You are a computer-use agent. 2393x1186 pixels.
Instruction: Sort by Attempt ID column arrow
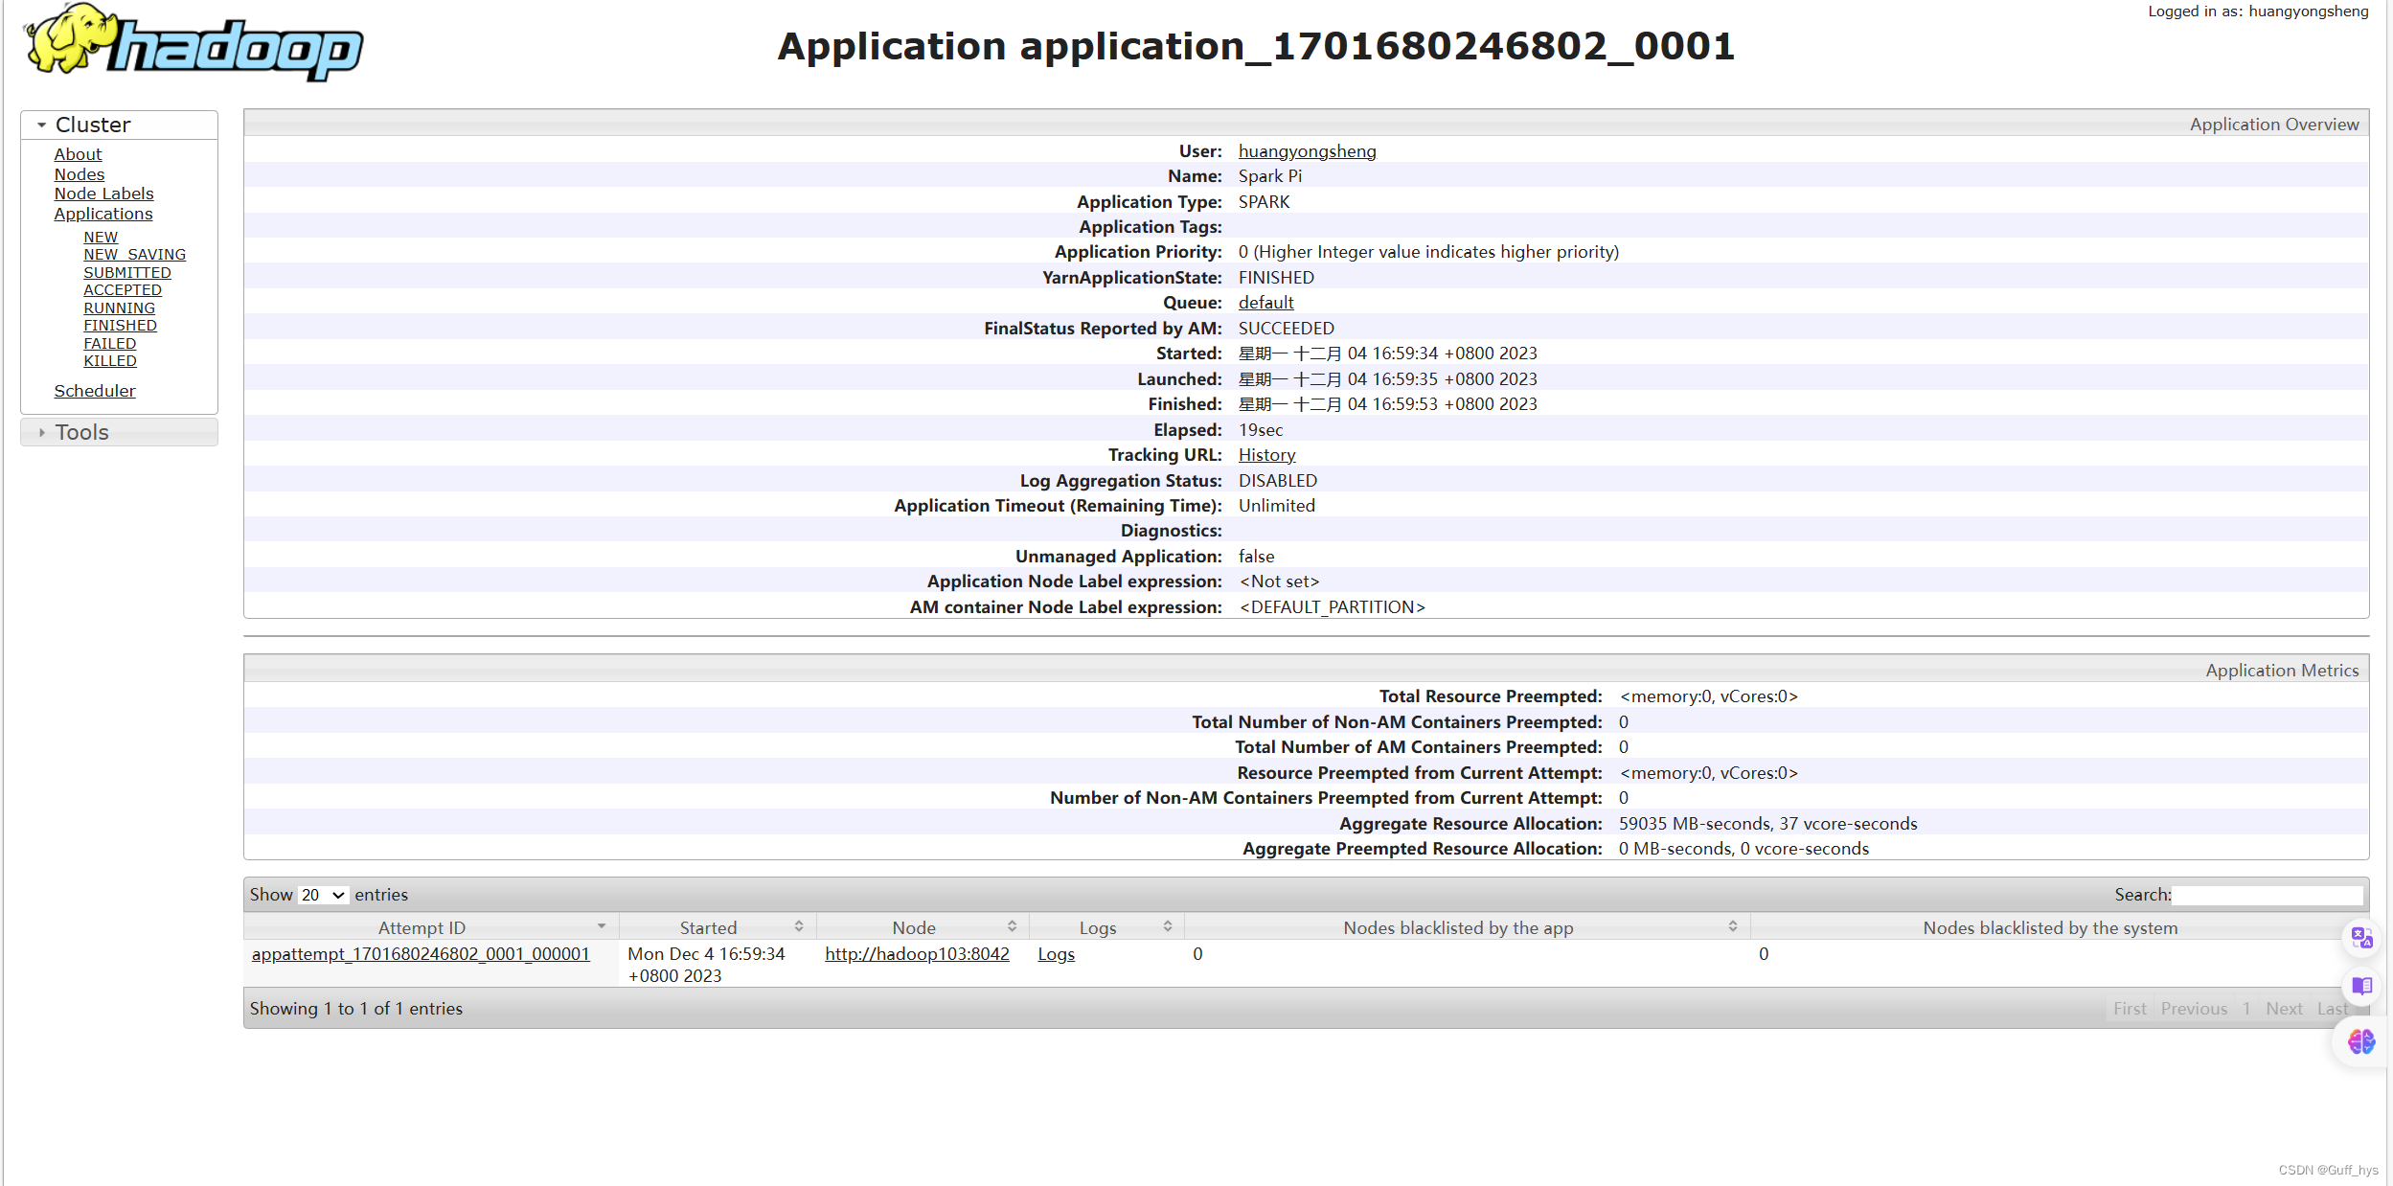point(602,926)
